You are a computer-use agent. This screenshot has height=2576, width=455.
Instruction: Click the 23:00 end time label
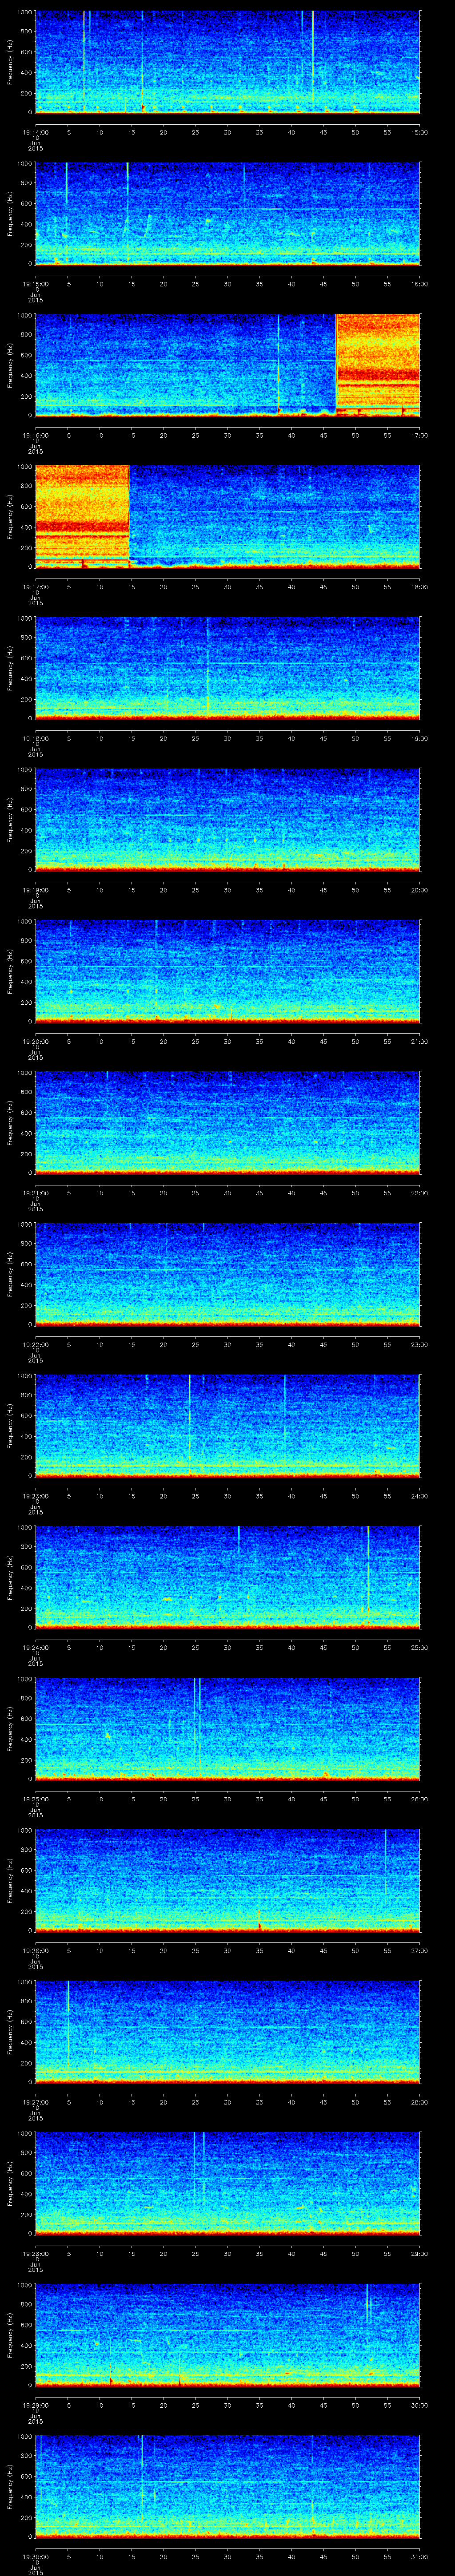419,1344
